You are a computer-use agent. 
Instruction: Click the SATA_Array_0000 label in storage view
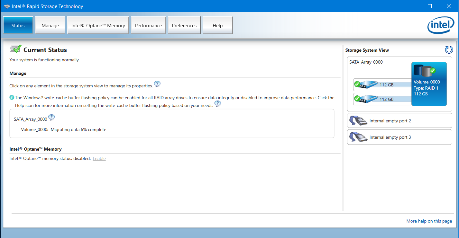(366, 62)
